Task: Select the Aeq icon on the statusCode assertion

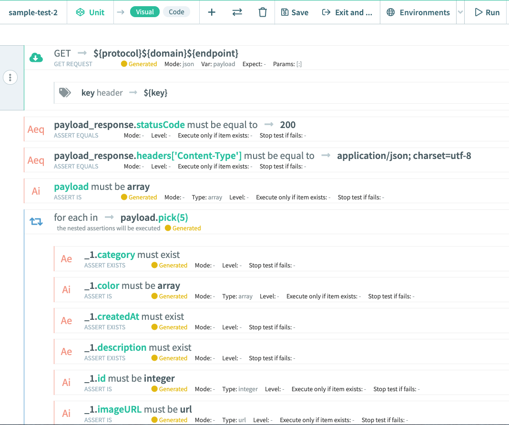Action: [36, 129]
